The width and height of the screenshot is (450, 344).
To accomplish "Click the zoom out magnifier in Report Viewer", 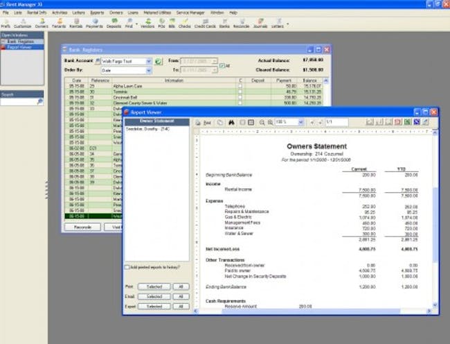I will pos(262,123).
